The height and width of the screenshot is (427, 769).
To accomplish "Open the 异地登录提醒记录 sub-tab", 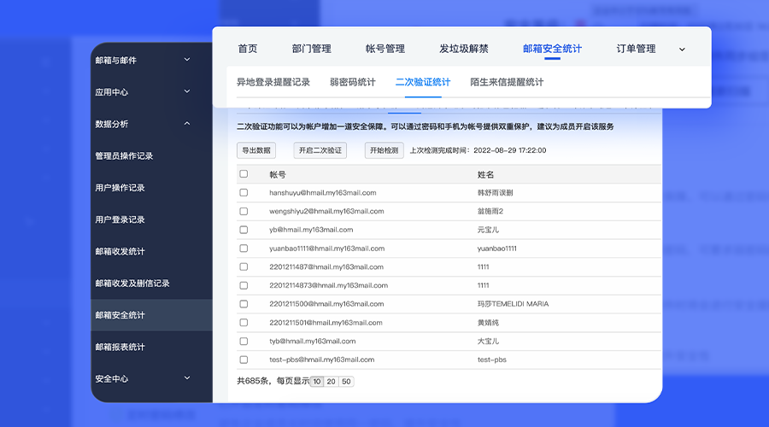I will (x=273, y=82).
